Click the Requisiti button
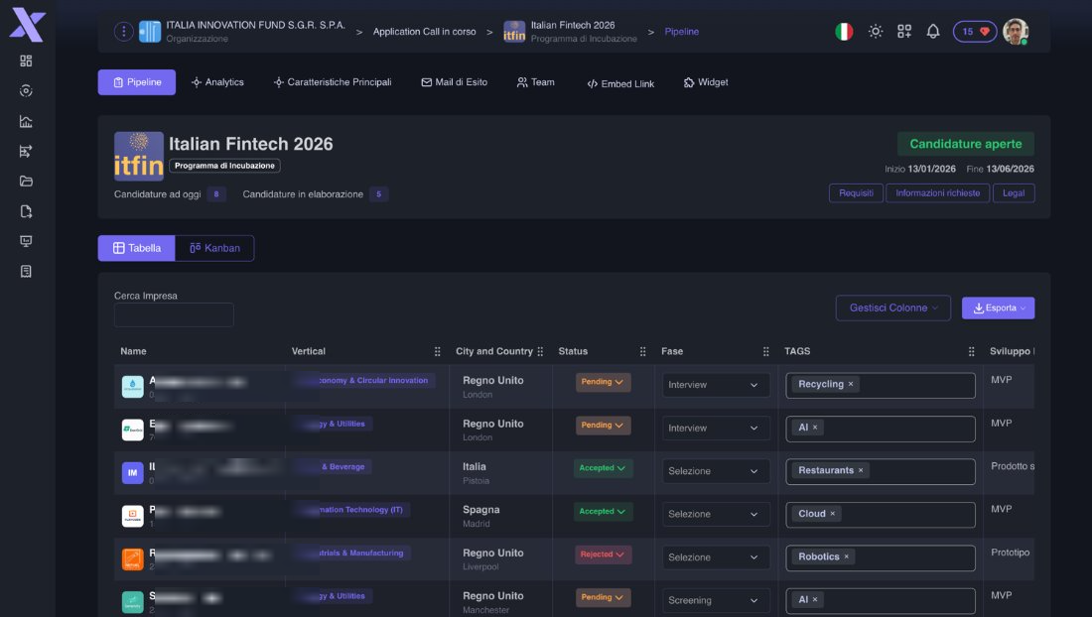Viewport: 1092px width, 617px height. tap(856, 192)
